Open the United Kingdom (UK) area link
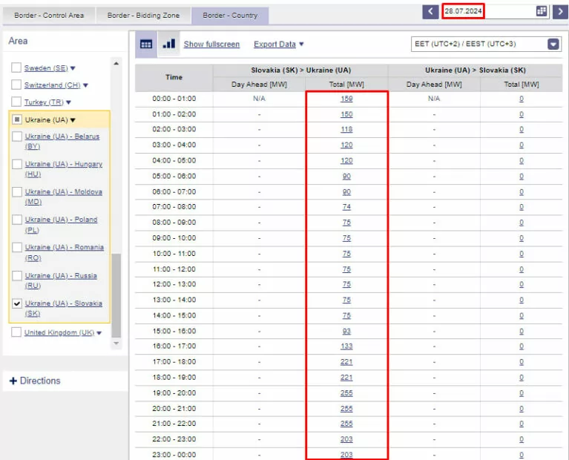The width and height of the screenshot is (569, 460). (59, 332)
